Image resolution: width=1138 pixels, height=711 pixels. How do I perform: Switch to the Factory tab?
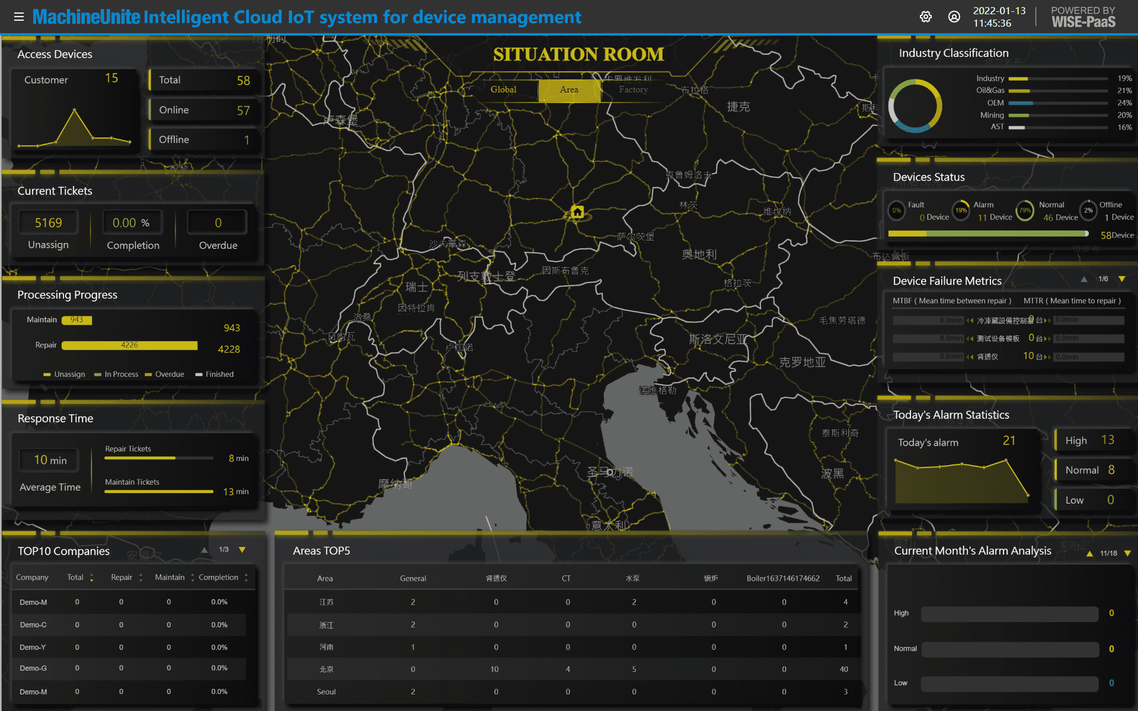tap(633, 89)
